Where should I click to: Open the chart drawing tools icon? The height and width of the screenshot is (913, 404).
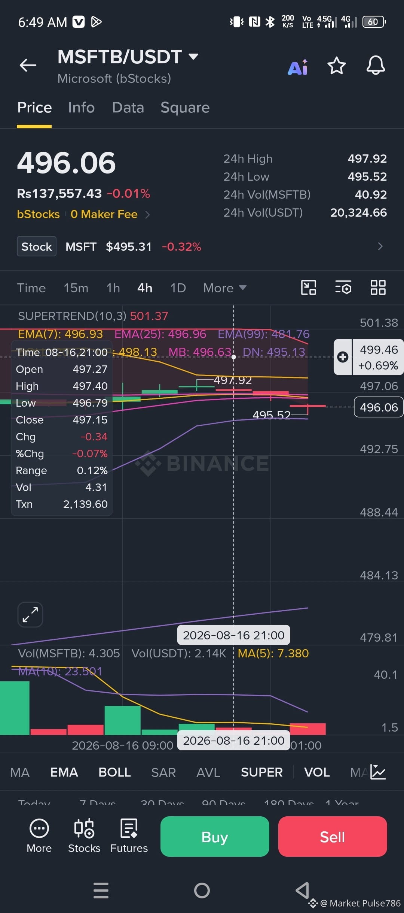309,288
